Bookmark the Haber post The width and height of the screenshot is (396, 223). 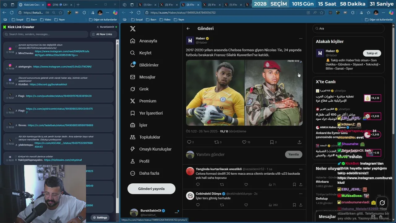click(x=272, y=142)
